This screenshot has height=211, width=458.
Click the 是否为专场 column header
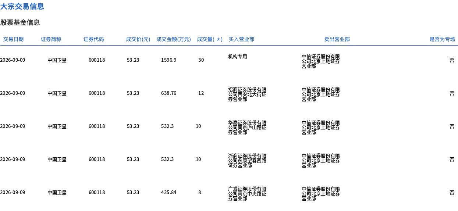pos(442,39)
